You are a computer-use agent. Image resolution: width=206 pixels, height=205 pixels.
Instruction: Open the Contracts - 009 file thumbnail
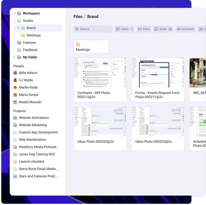point(100,73)
